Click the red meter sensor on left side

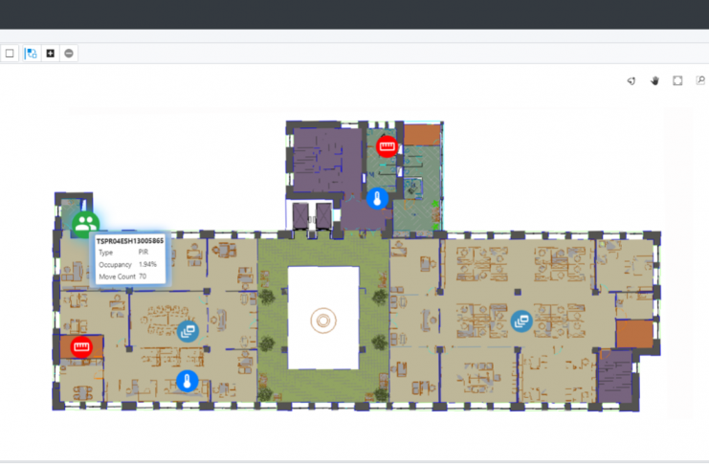pos(80,347)
